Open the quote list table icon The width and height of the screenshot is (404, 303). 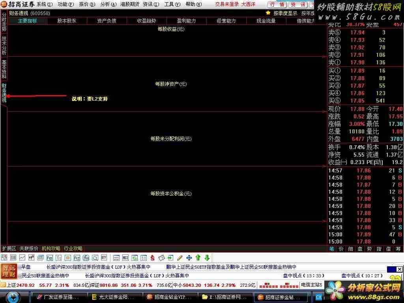pyautogui.click(x=13, y=257)
